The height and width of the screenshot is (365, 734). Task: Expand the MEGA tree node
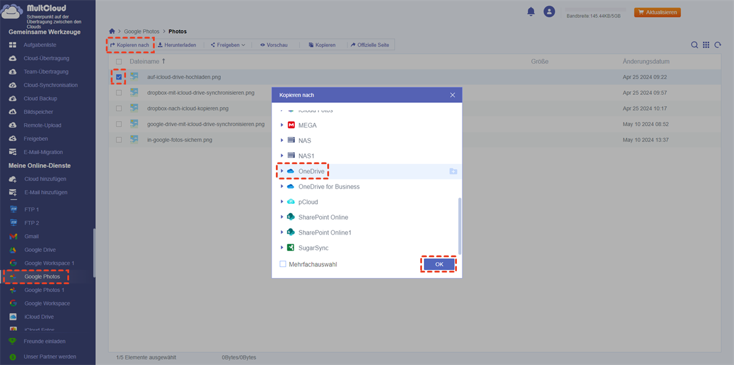pyautogui.click(x=282, y=126)
